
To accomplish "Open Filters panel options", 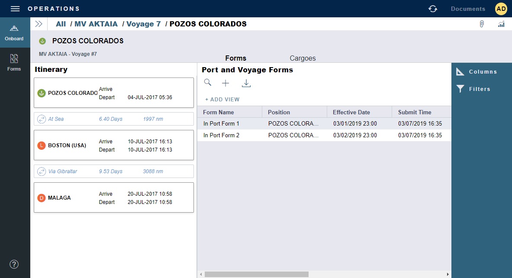I will pos(477,89).
